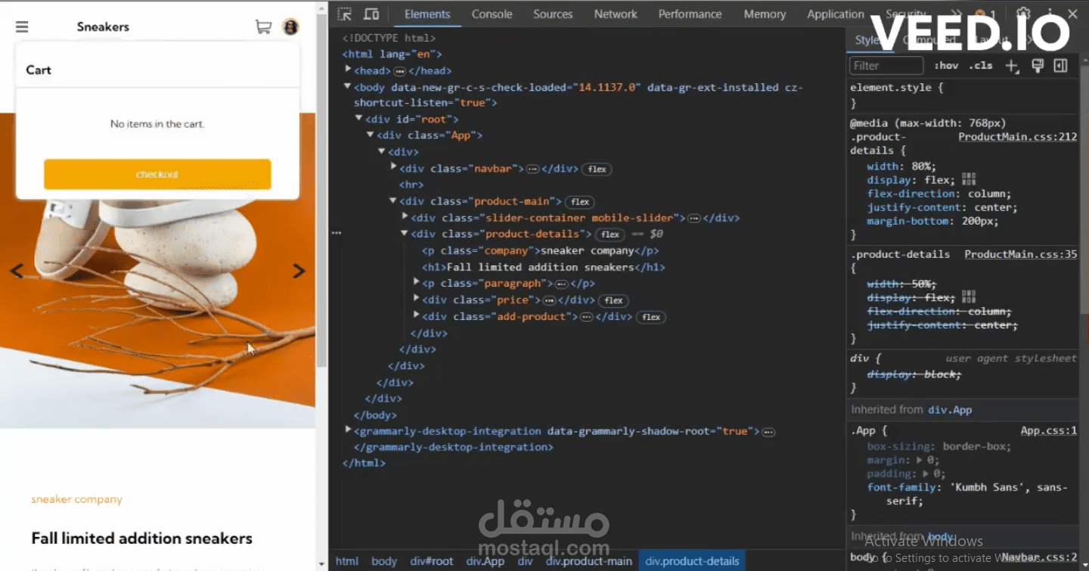Switch to the Sources tab
Image resolution: width=1089 pixels, height=571 pixels.
click(x=553, y=14)
